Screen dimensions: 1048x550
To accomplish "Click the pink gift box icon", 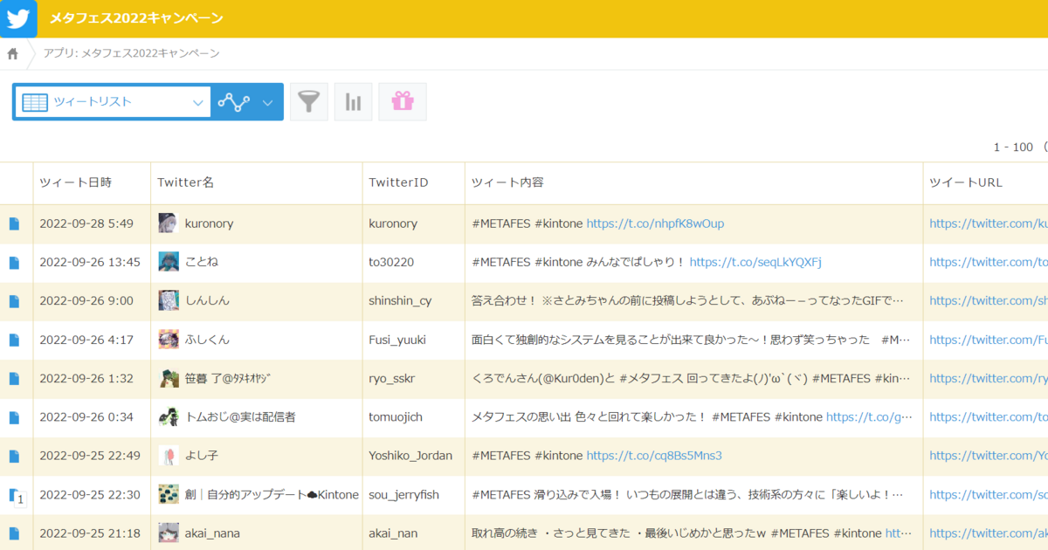I will (x=403, y=102).
